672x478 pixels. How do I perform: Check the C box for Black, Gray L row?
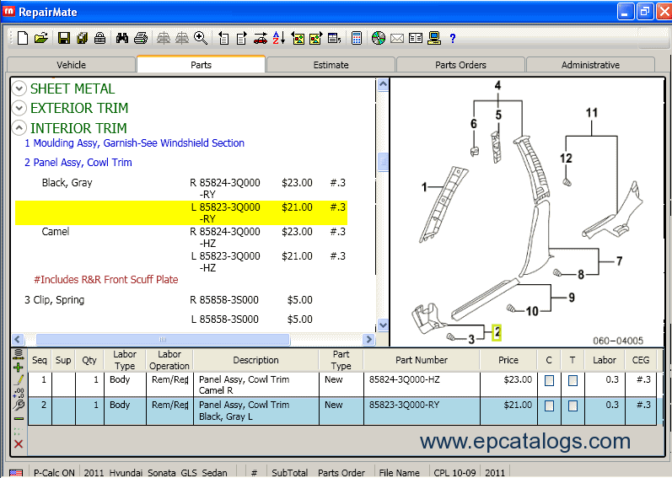549,405
